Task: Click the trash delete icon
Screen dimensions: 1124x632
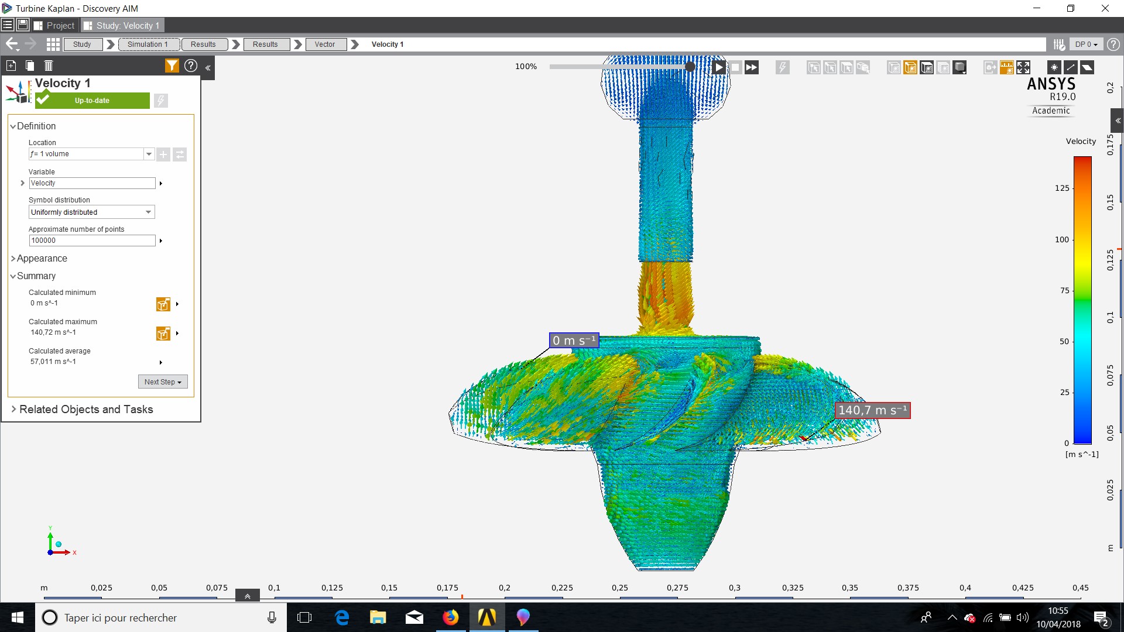Action: (49, 66)
